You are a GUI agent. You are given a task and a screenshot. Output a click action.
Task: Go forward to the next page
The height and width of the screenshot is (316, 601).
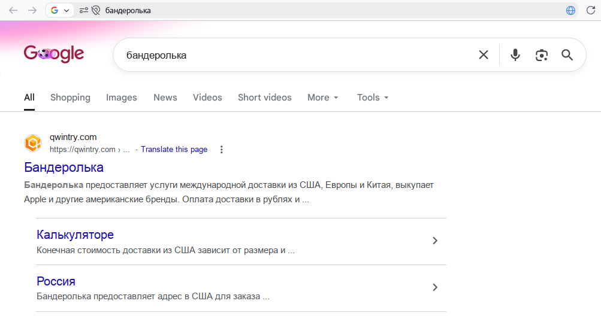click(32, 10)
